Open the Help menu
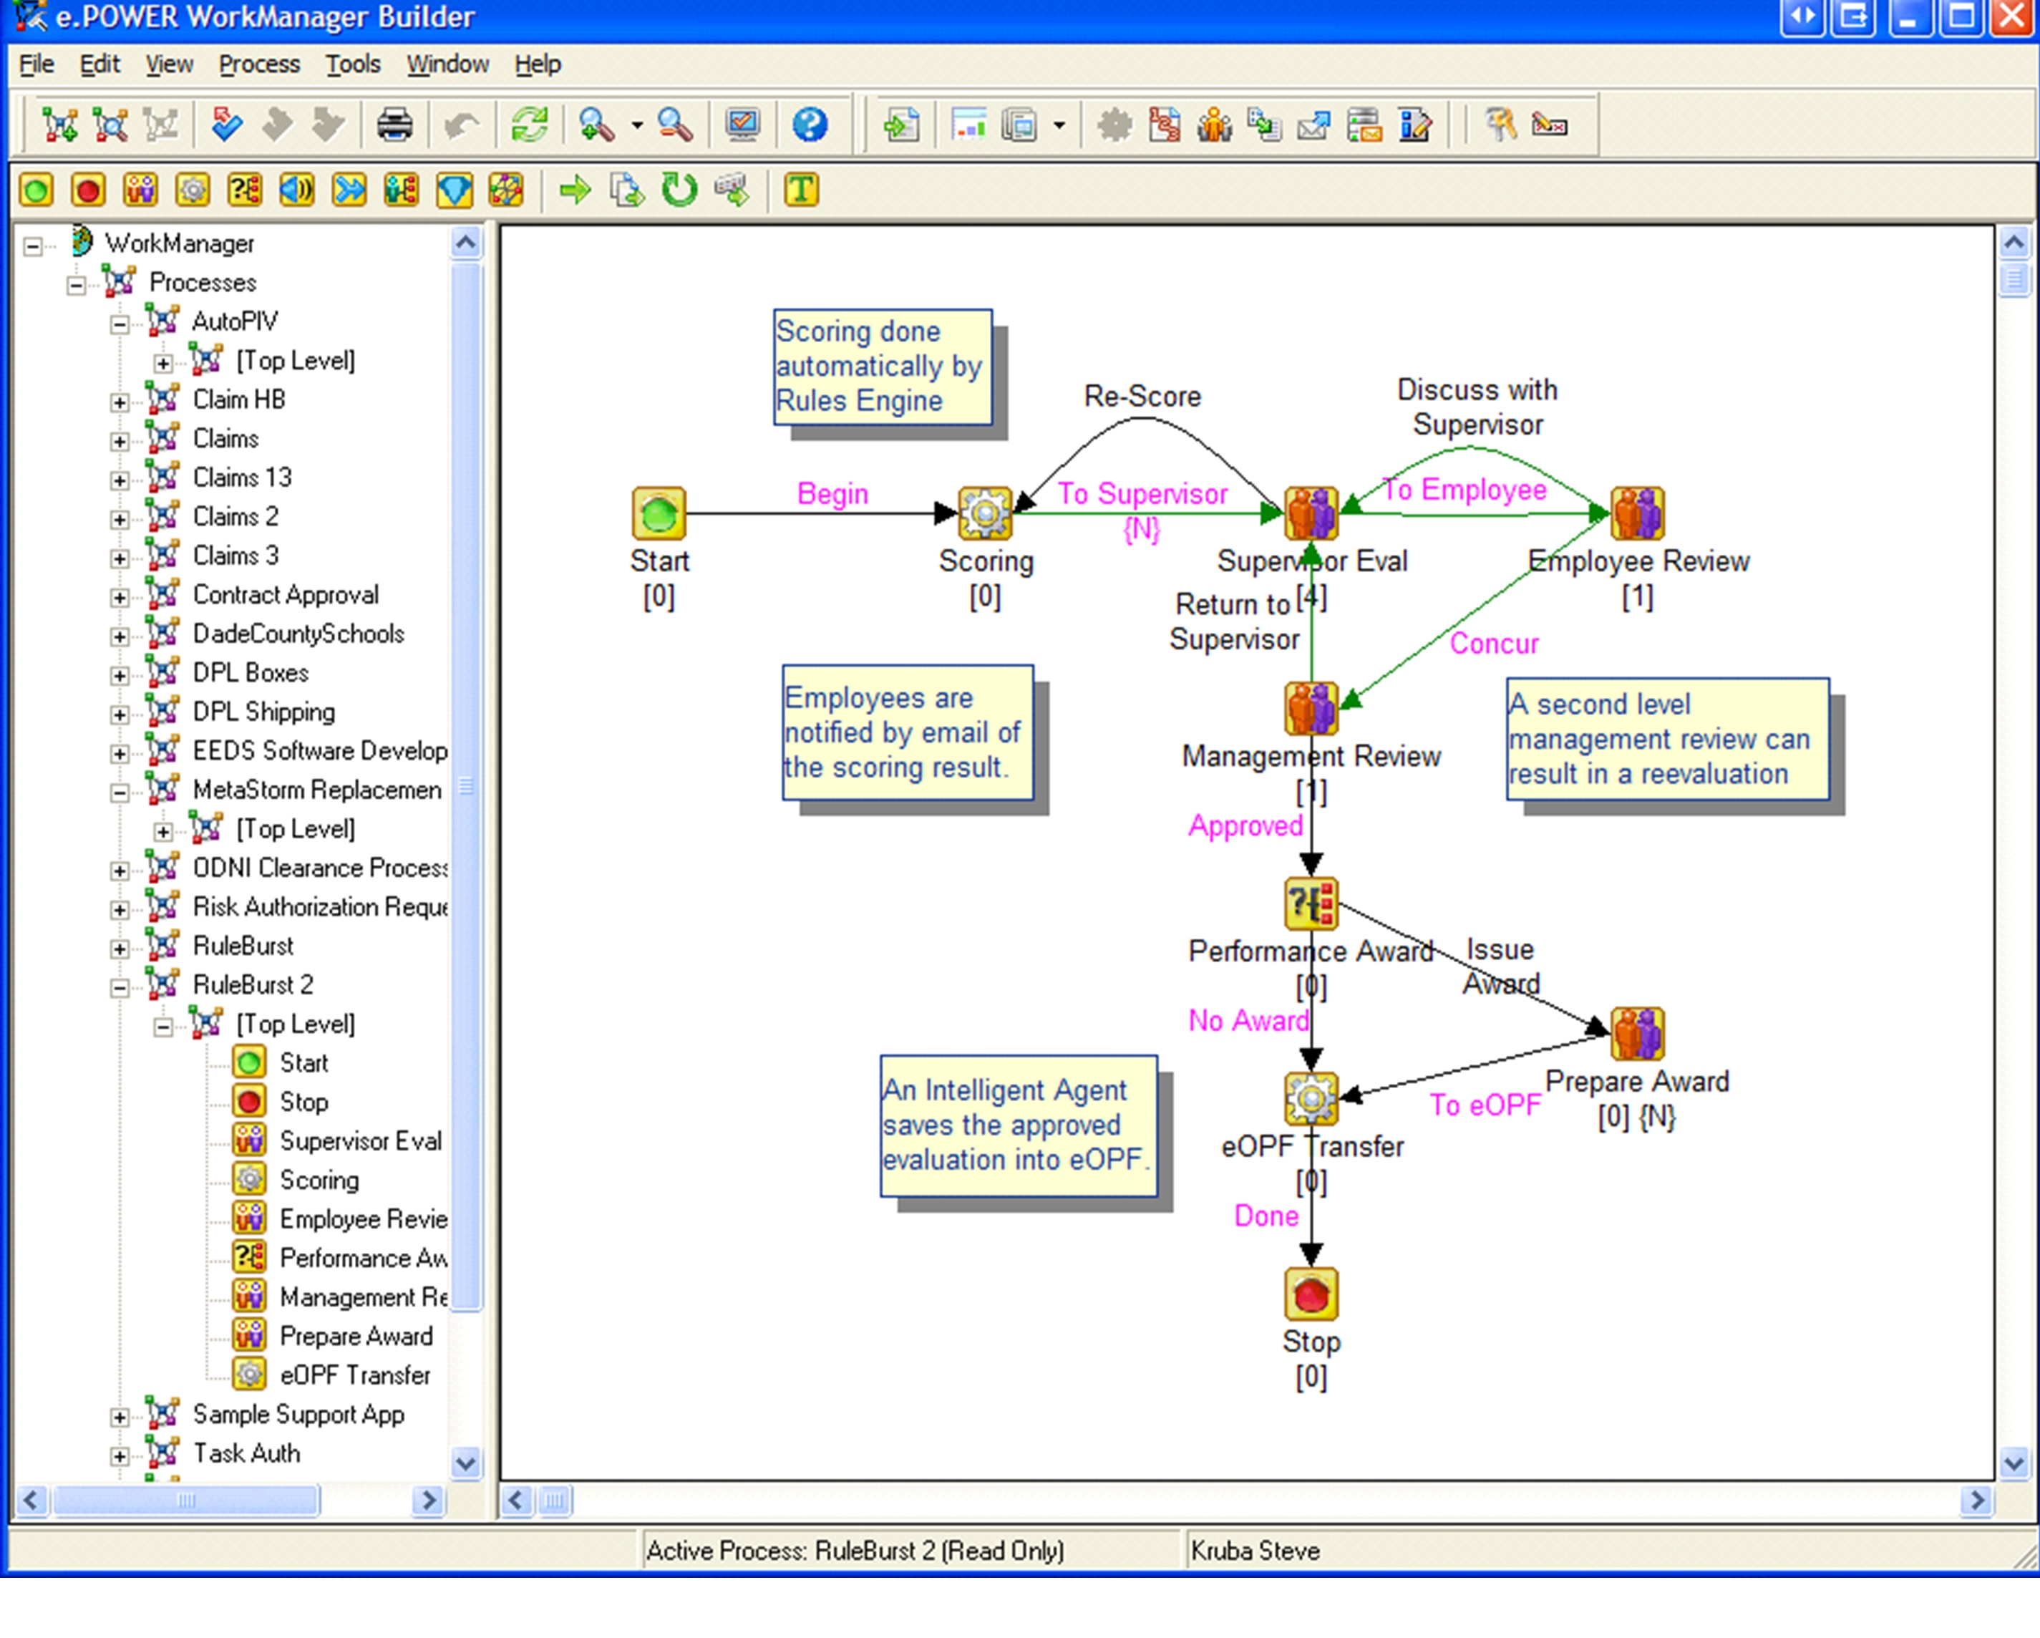Viewport: 2040px width, 1638px height. tap(538, 64)
